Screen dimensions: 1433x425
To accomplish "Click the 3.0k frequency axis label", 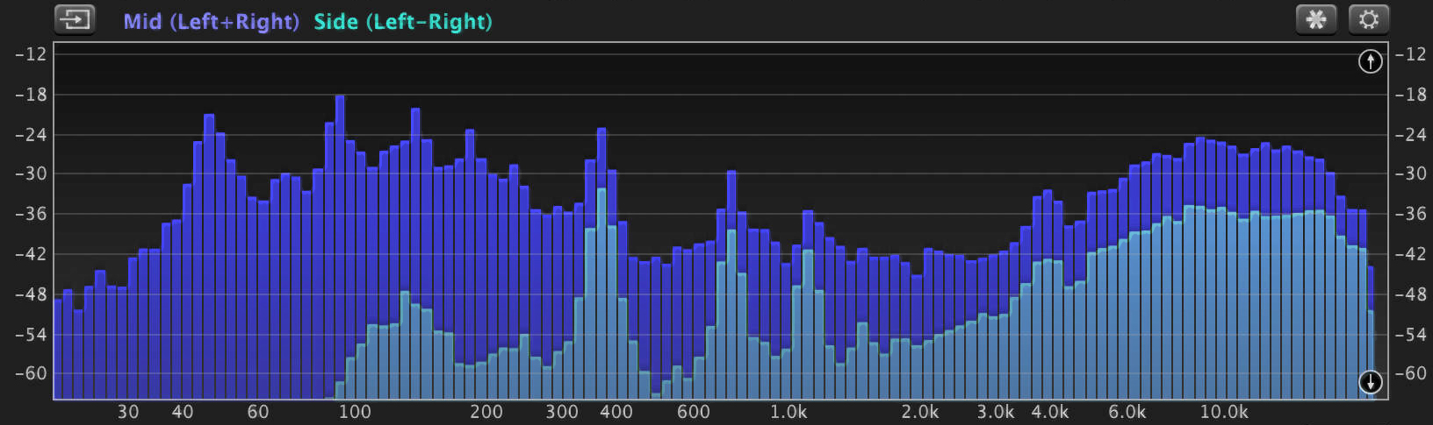I will click(996, 412).
